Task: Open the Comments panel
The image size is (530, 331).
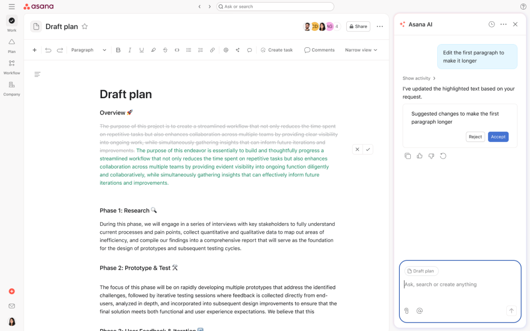Action: [x=319, y=50]
